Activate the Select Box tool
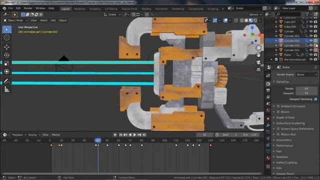 click(x=6, y=29)
